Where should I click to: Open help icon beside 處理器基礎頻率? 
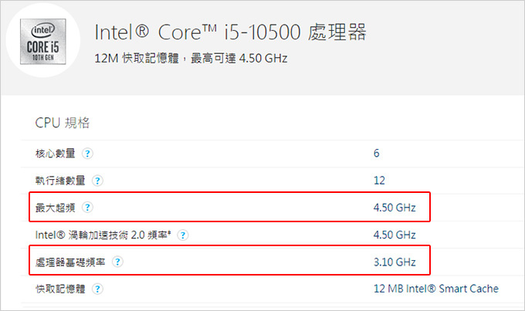pos(117,262)
